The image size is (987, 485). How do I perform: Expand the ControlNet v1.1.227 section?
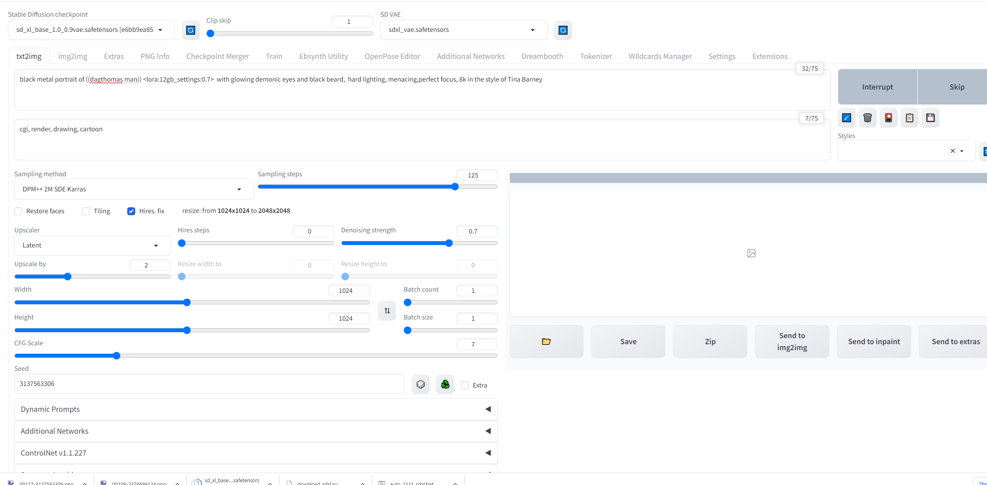(256, 453)
